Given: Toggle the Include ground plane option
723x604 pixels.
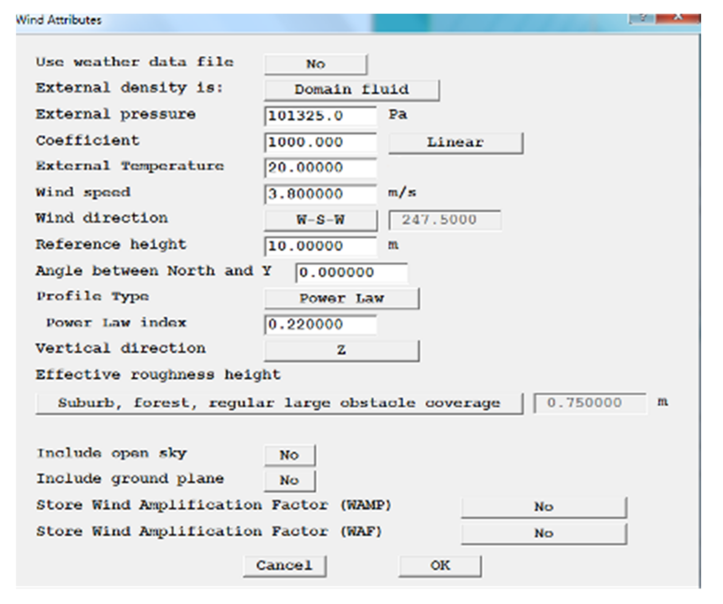Looking at the screenshot, I should pyautogui.click(x=289, y=481).
